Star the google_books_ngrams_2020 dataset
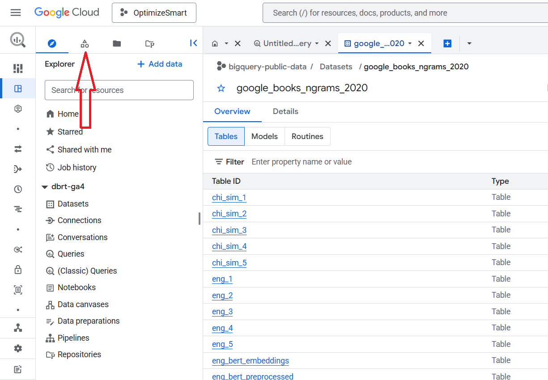The height and width of the screenshot is (380, 548). click(x=221, y=88)
